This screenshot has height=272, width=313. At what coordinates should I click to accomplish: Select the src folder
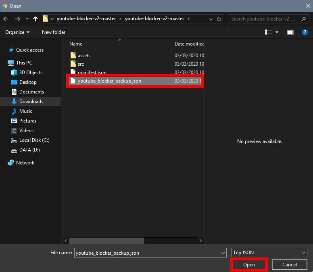81,64
